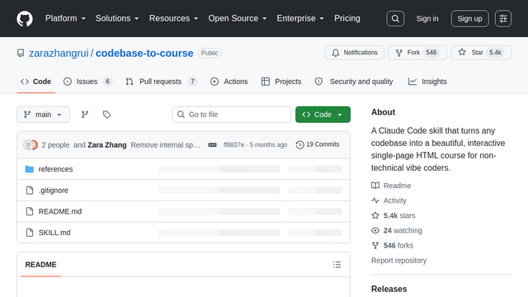View the 546 forks link
This screenshot has width=528, height=297.
pos(393,246)
